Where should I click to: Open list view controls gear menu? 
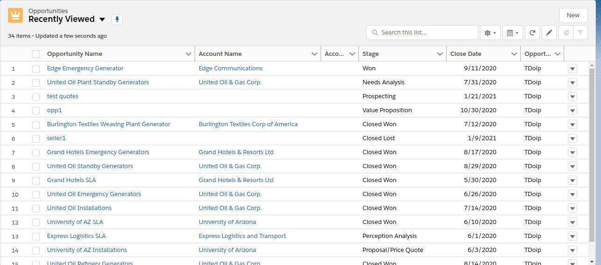point(490,33)
